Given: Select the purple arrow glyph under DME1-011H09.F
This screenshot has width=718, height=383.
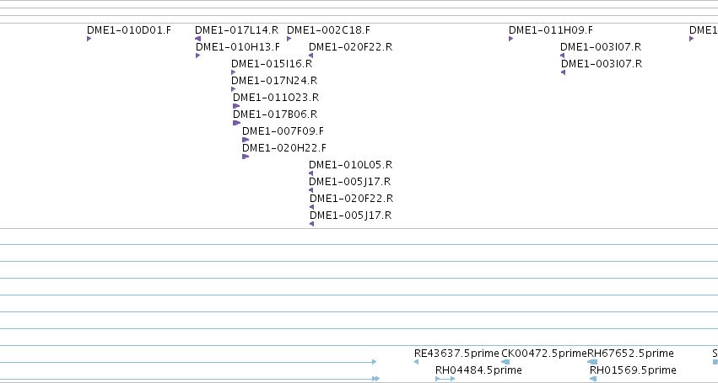Looking at the screenshot, I should (x=511, y=39).
